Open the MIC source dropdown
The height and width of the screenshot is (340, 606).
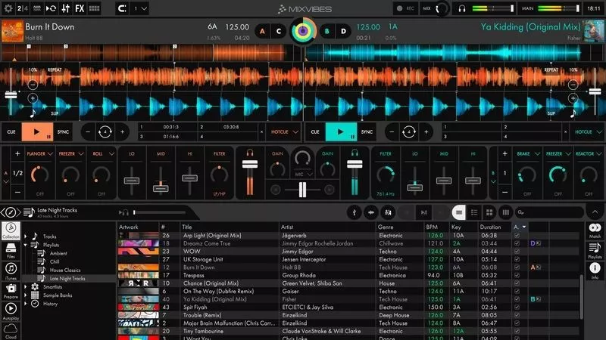click(x=302, y=175)
